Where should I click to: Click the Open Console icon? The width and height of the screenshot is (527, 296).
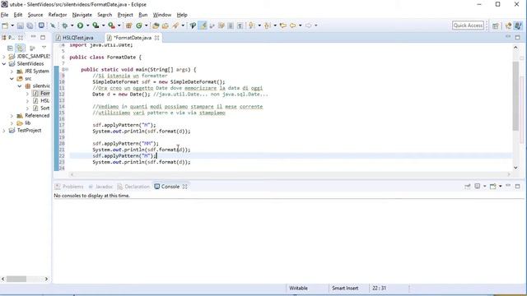tap(493, 187)
